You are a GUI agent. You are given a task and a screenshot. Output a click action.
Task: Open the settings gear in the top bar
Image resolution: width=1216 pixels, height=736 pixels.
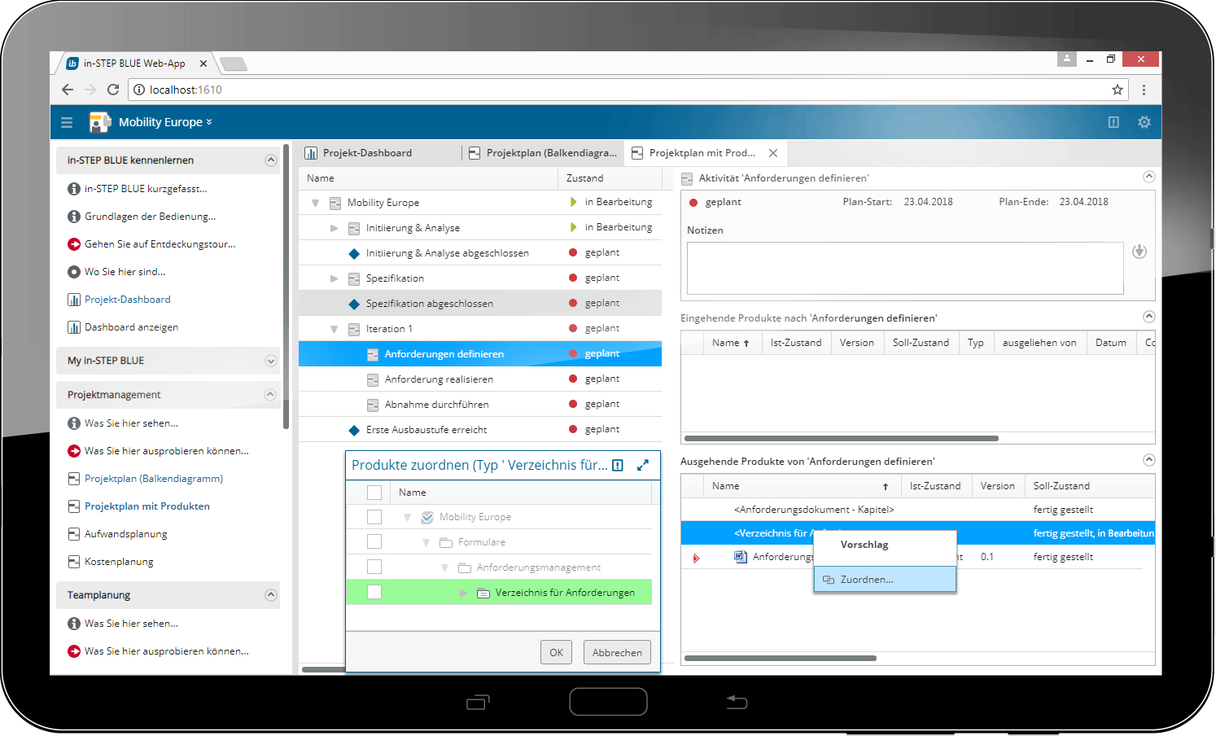tap(1144, 122)
